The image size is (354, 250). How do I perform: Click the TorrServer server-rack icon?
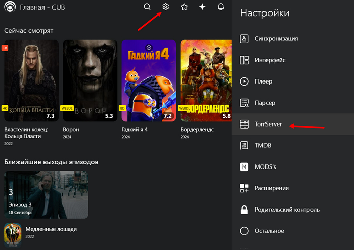tap(244, 124)
